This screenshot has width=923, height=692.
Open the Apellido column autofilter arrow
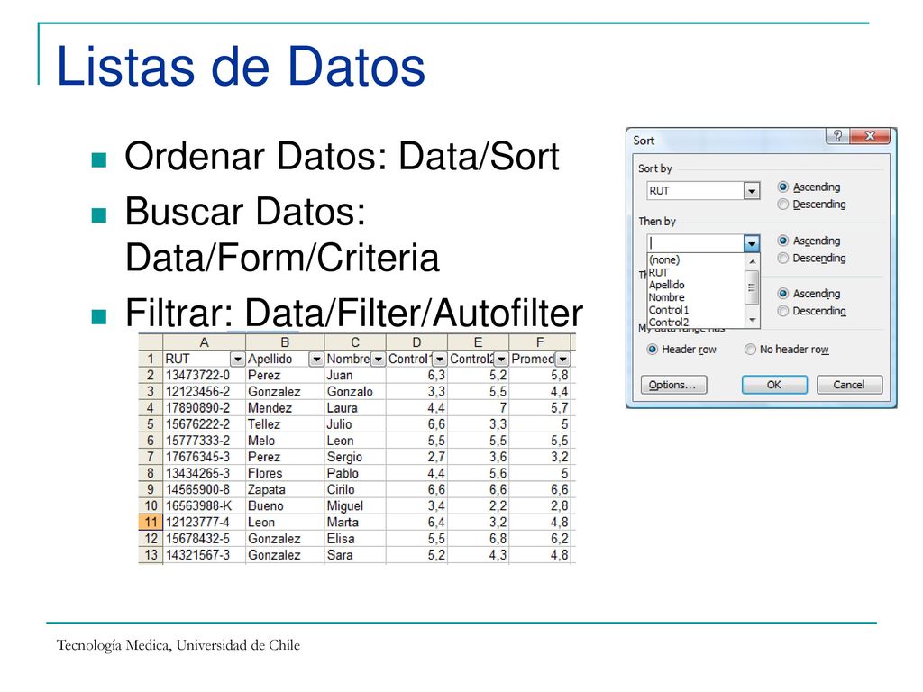pyautogui.click(x=316, y=359)
